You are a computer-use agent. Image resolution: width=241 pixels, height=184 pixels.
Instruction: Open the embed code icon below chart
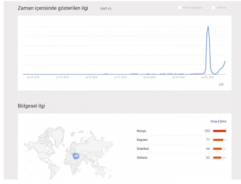tap(221, 84)
